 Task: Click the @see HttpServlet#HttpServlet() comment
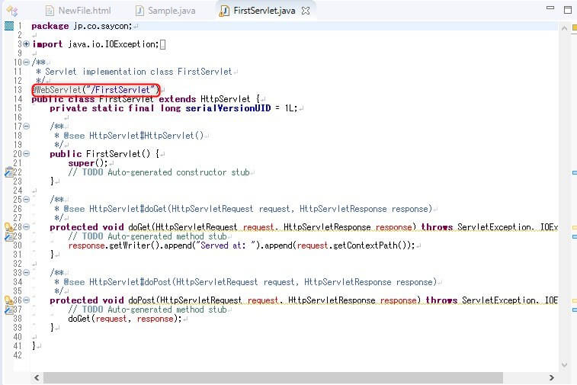pyautogui.click(x=133, y=136)
